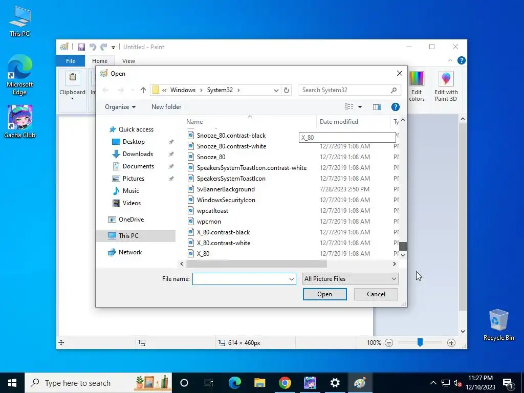Open Videos in navigation pane
This screenshot has width=524, height=393.
tap(132, 203)
